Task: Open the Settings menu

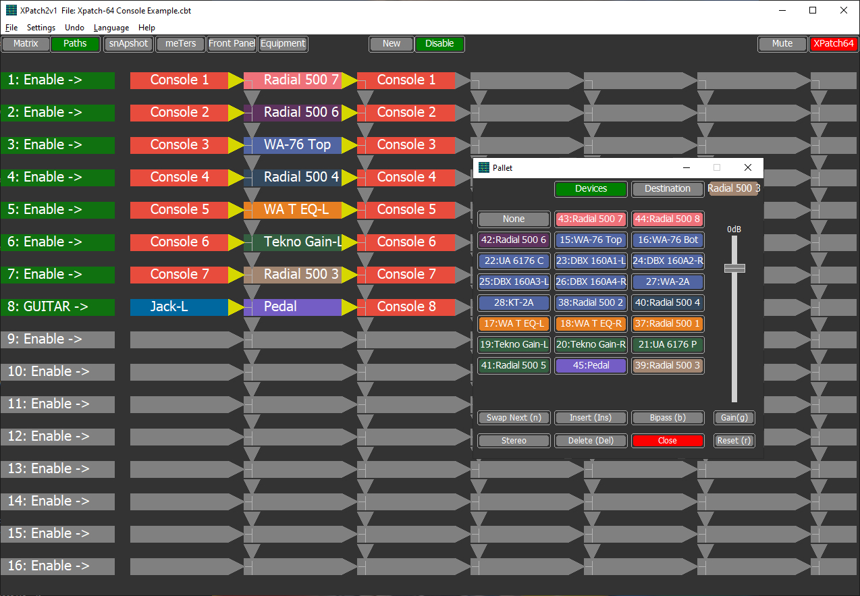Action: pyautogui.click(x=41, y=28)
